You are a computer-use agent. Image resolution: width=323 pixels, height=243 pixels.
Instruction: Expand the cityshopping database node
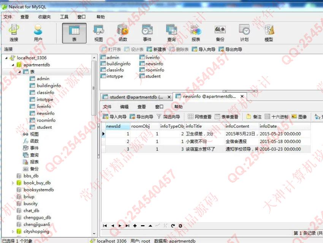click(x=13, y=232)
